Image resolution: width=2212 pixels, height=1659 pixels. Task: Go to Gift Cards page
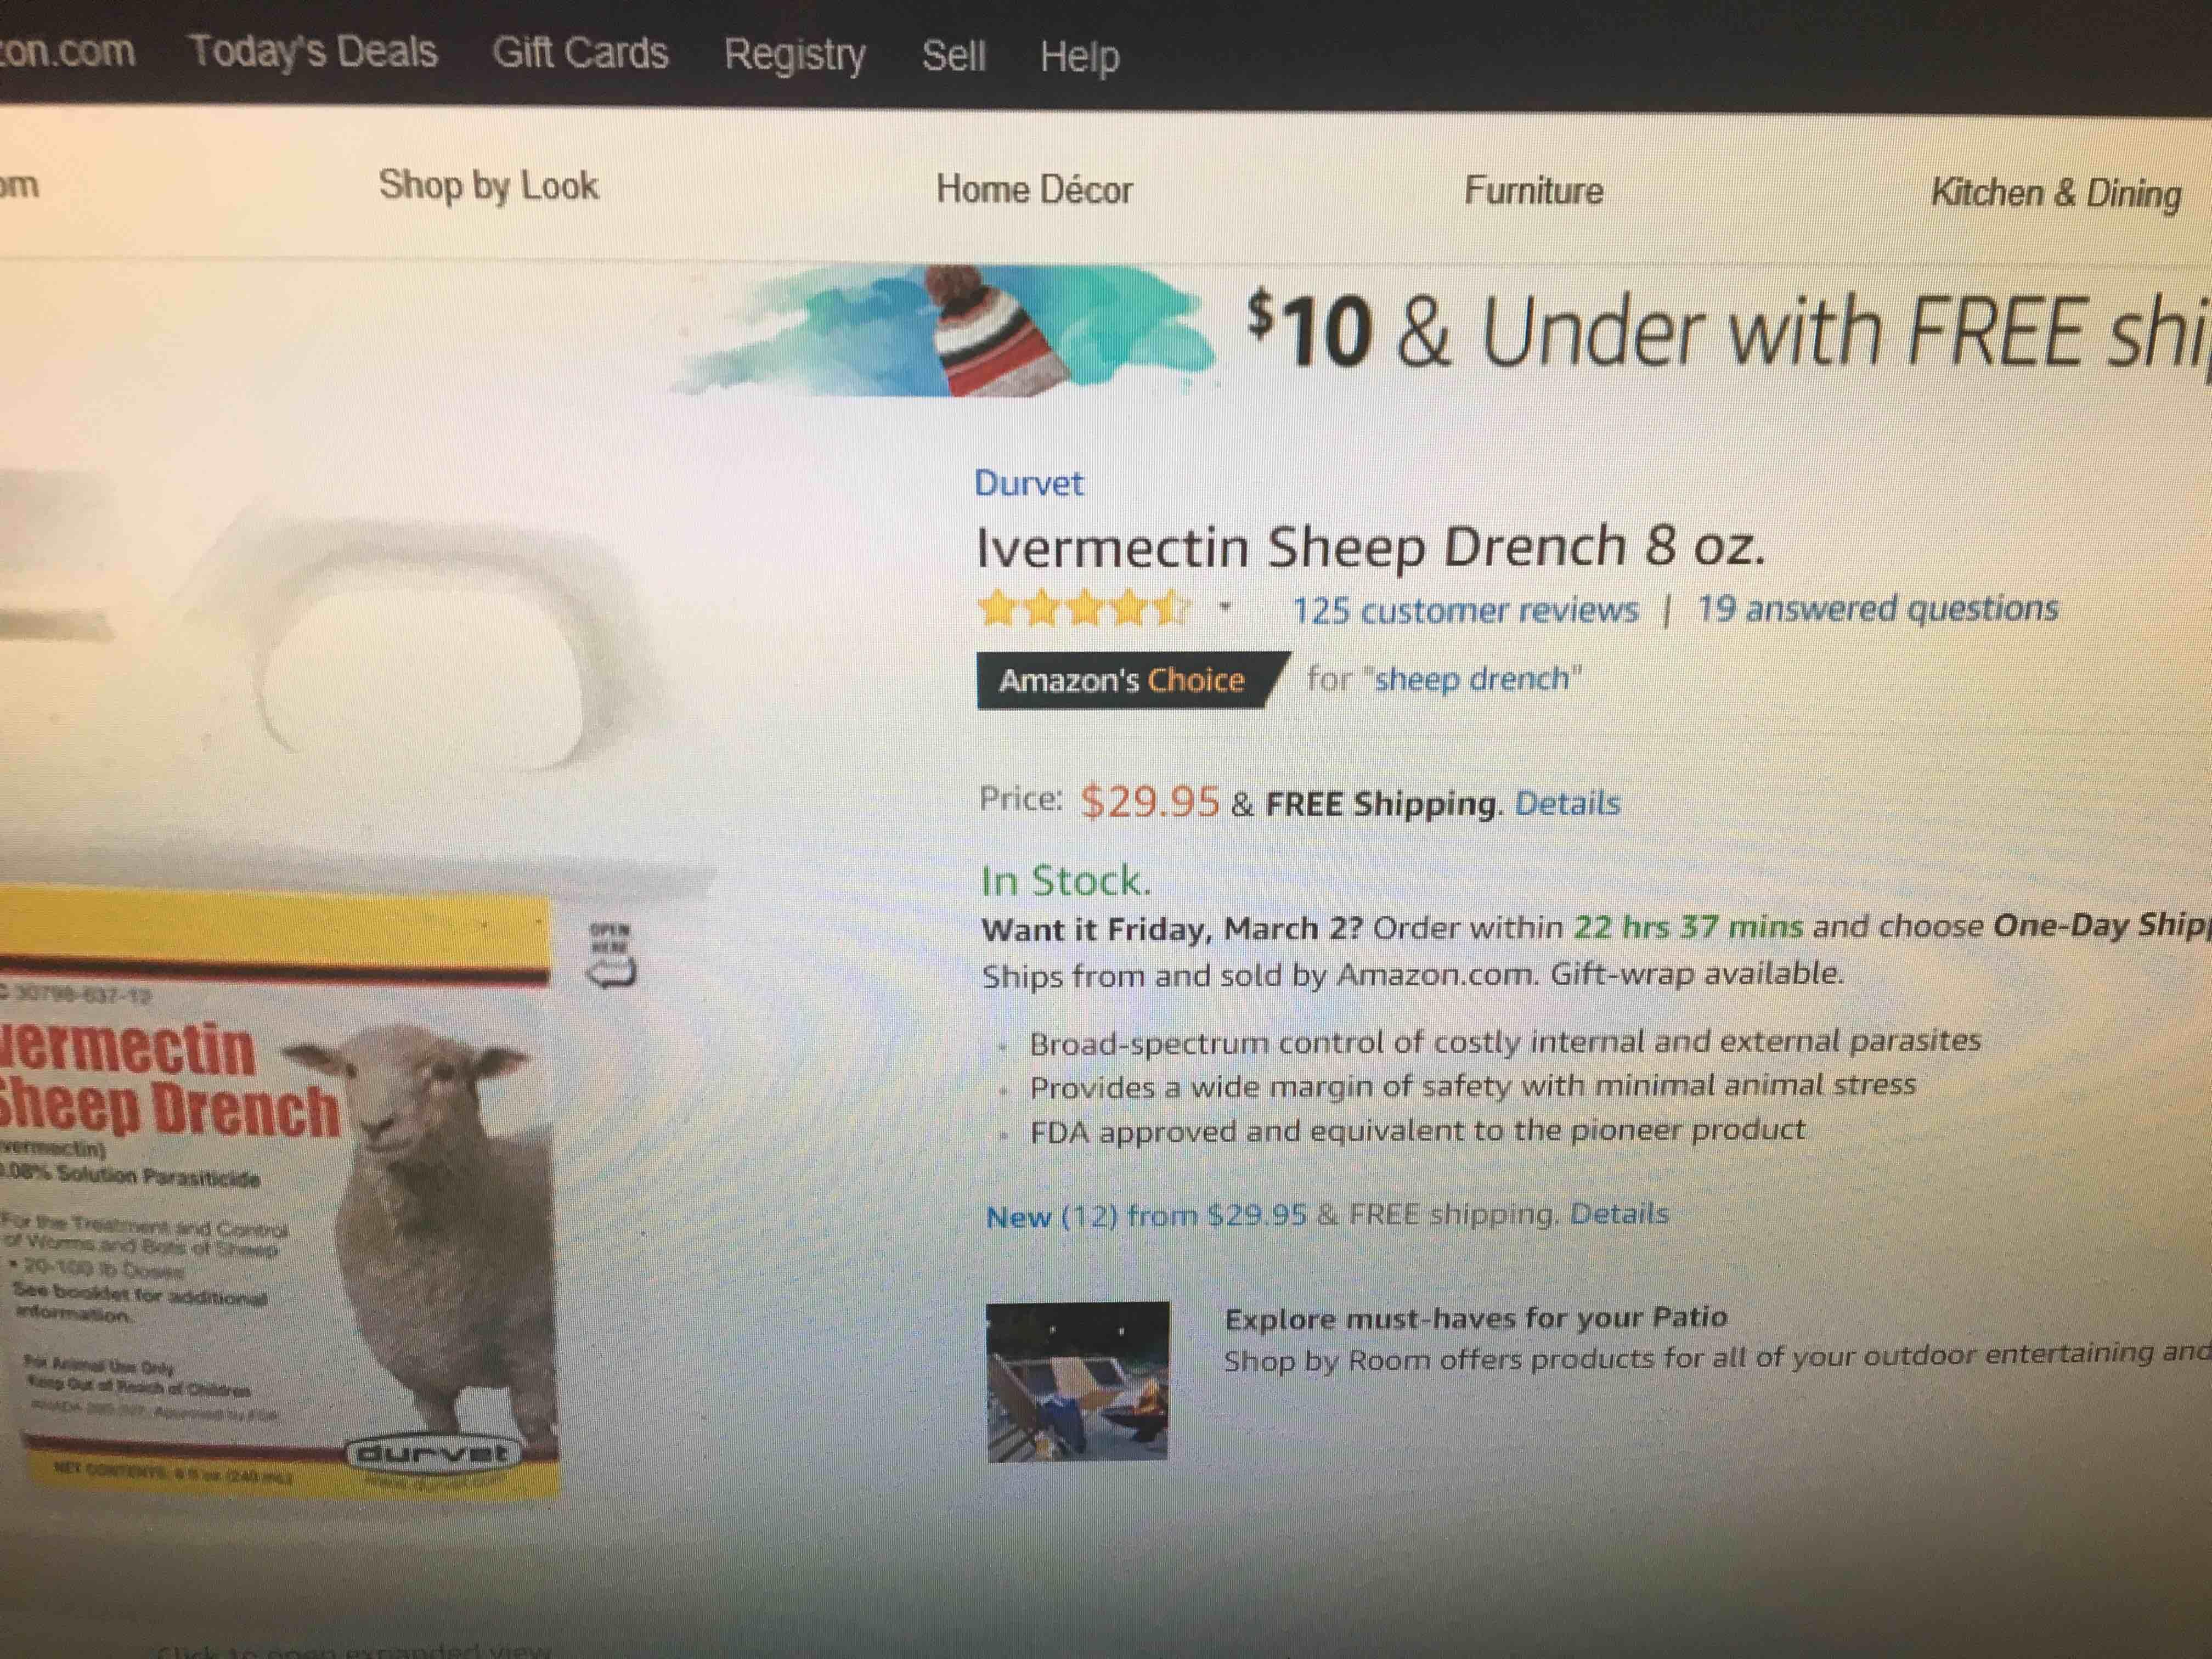[x=580, y=53]
